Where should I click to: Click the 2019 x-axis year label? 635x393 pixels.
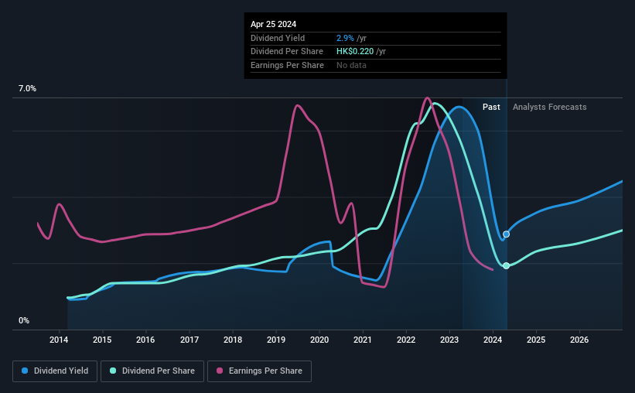pos(276,340)
